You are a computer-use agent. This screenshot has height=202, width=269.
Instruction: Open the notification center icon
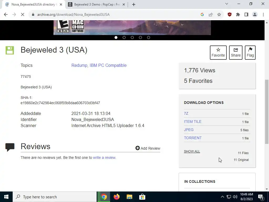click(x=261, y=197)
